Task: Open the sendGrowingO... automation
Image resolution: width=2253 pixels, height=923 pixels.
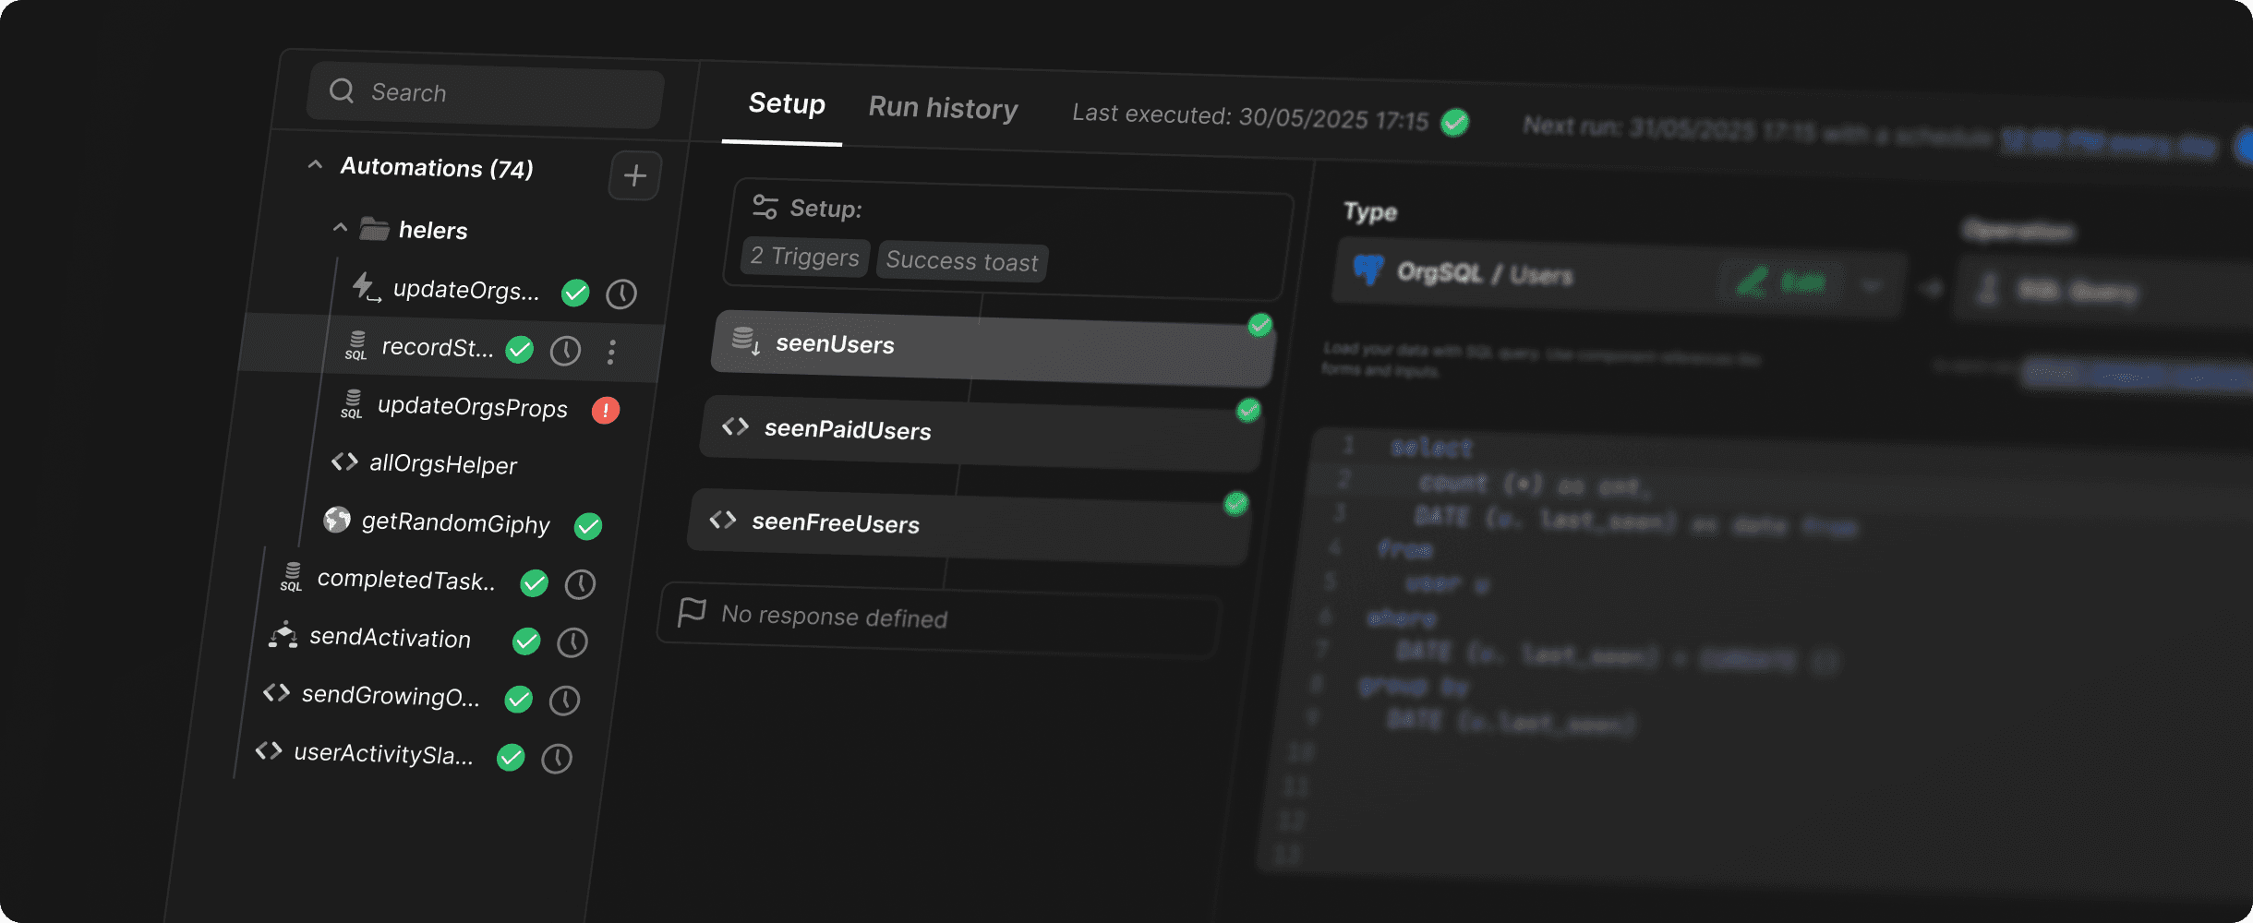Action: pyautogui.click(x=391, y=696)
